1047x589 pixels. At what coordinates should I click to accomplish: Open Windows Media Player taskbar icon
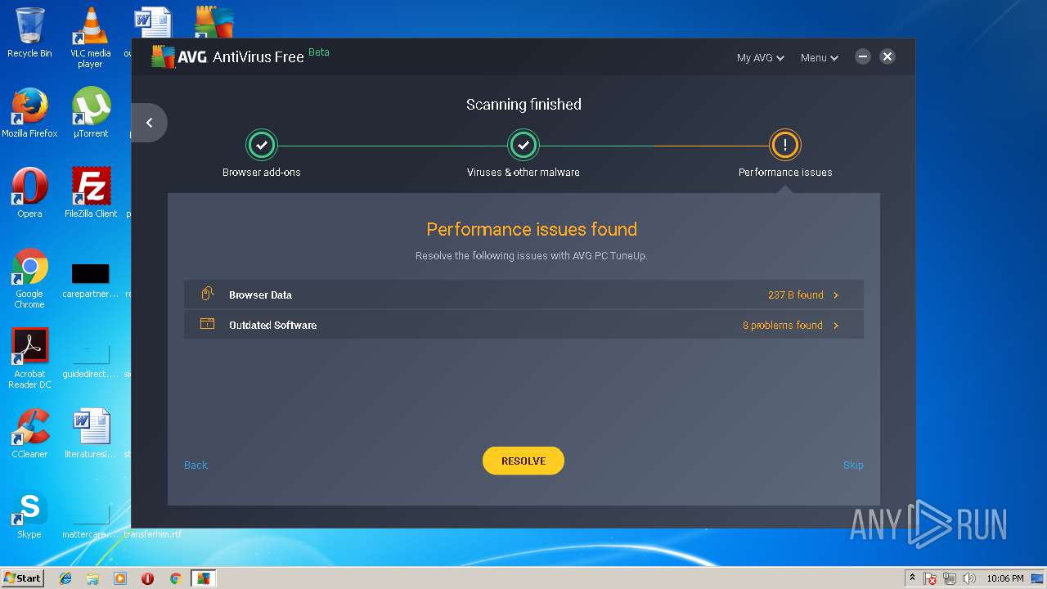tap(120, 578)
